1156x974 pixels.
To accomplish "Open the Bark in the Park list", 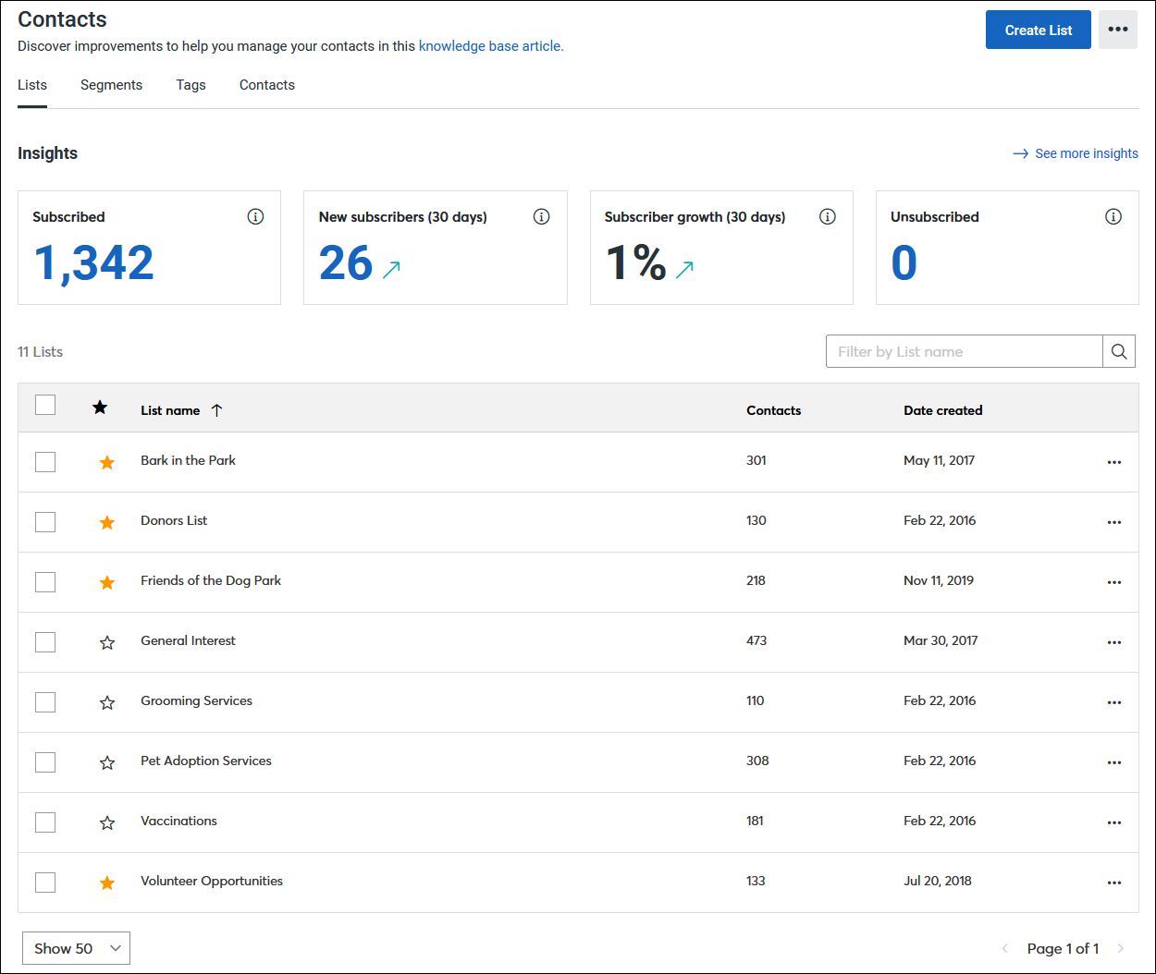I will 188,460.
